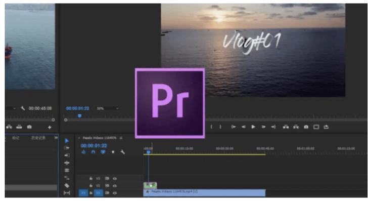This screenshot has height=201, width=368.
Task: Select the Selection (arrow) tool
Action: (x=67, y=141)
